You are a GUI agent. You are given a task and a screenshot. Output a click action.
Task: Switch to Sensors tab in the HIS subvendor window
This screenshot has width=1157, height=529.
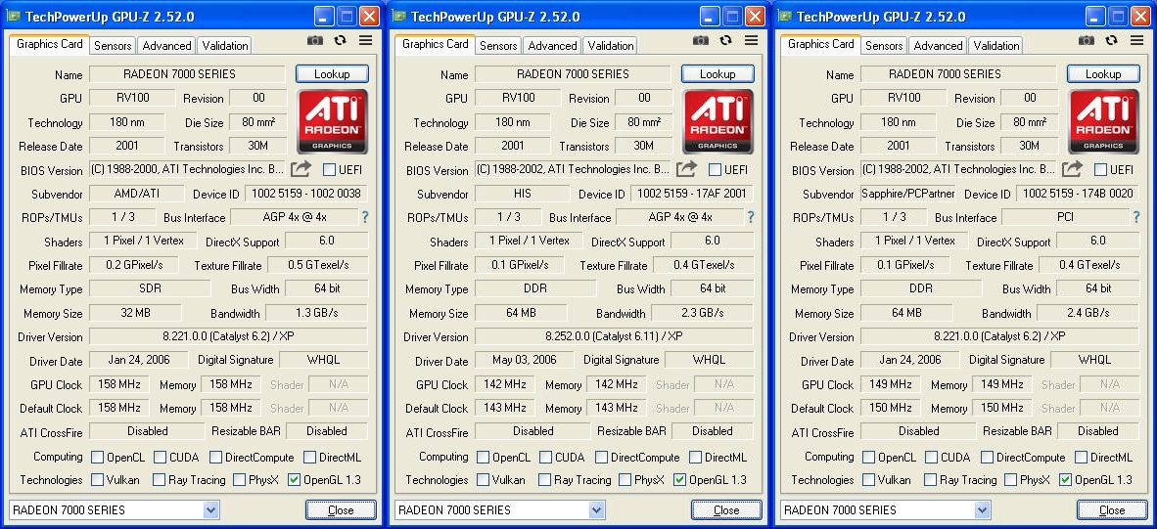[499, 46]
